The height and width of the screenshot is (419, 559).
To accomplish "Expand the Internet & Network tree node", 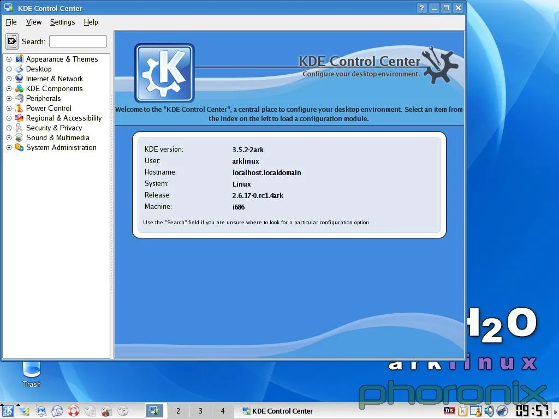I will (9, 79).
